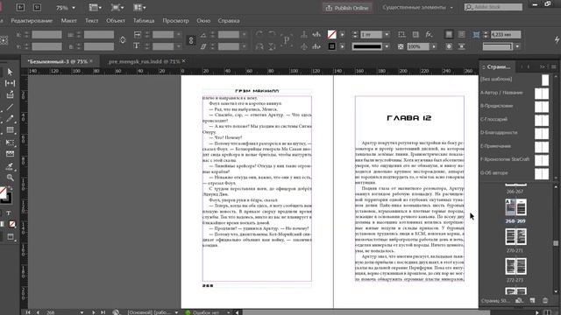Select no text wrap option
Viewport: 561px width, 315px height.
(x=449, y=34)
